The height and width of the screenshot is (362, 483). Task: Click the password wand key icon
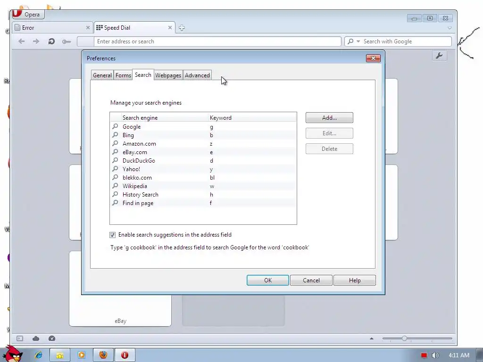coord(66,41)
